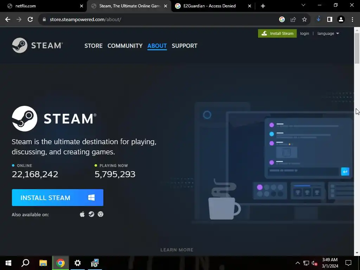Open the ABOUT menu item

(x=157, y=46)
